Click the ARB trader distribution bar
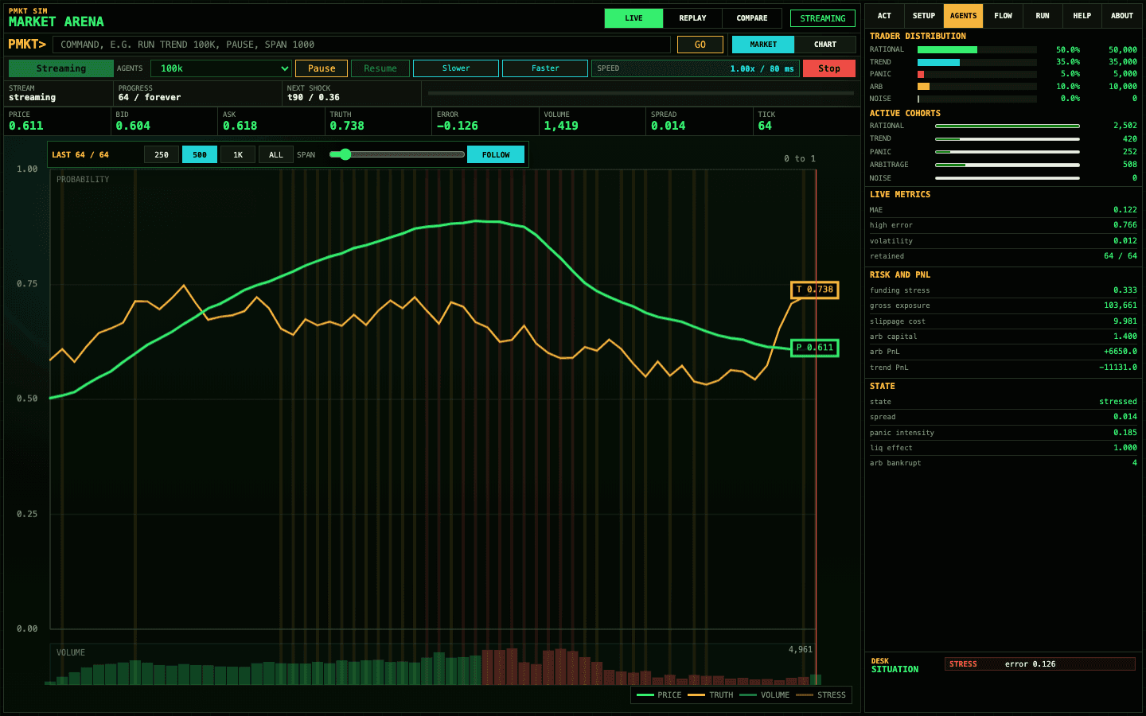1146x716 pixels. pyautogui.click(x=977, y=87)
